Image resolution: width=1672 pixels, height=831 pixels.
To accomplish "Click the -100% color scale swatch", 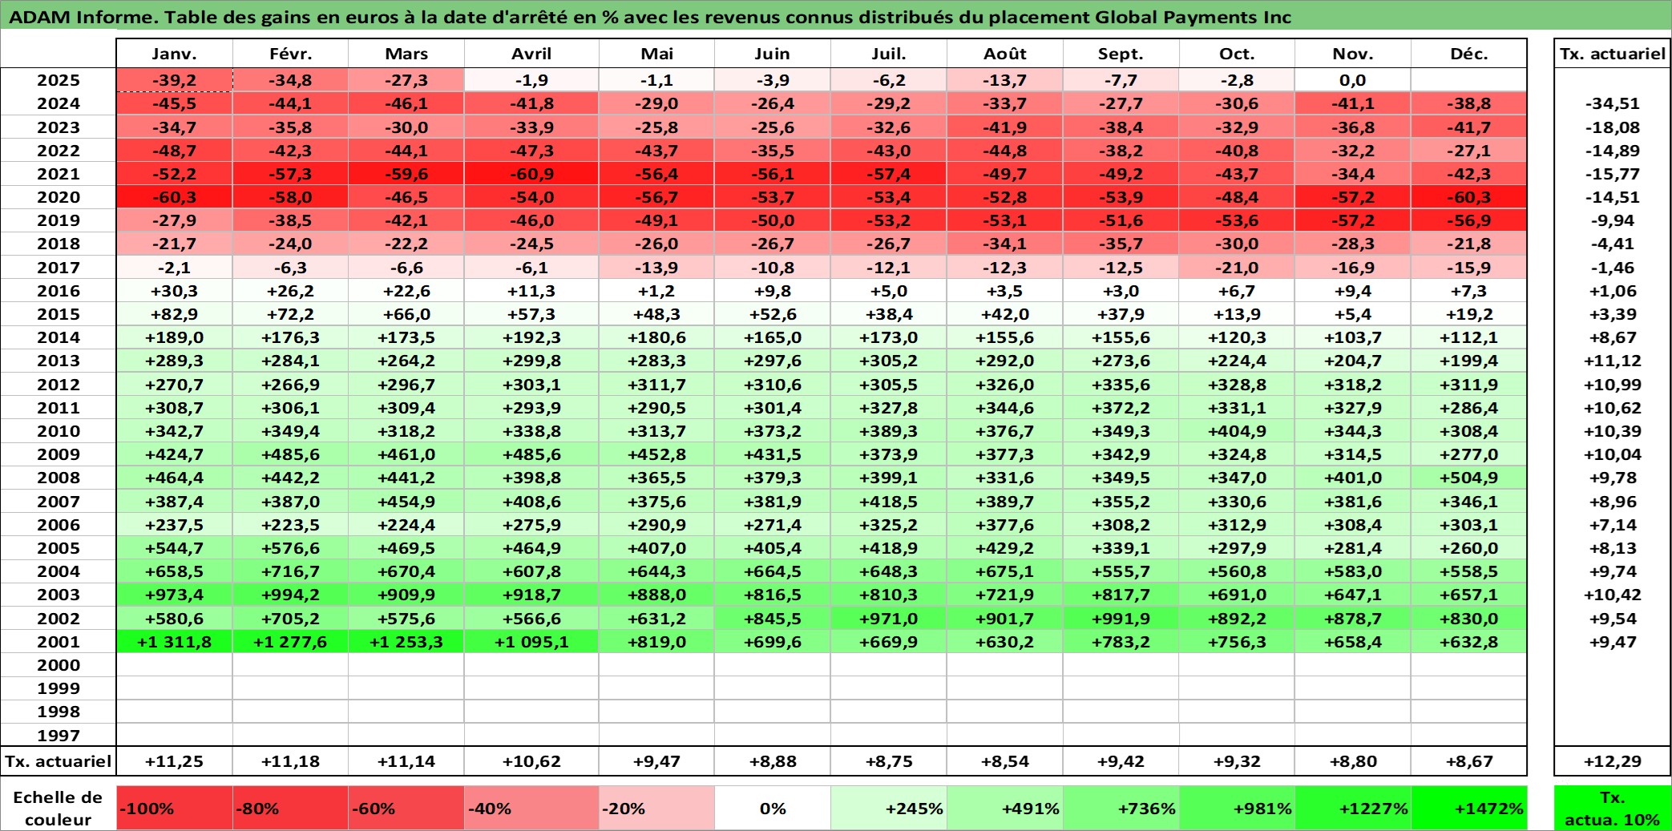I will [x=174, y=808].
